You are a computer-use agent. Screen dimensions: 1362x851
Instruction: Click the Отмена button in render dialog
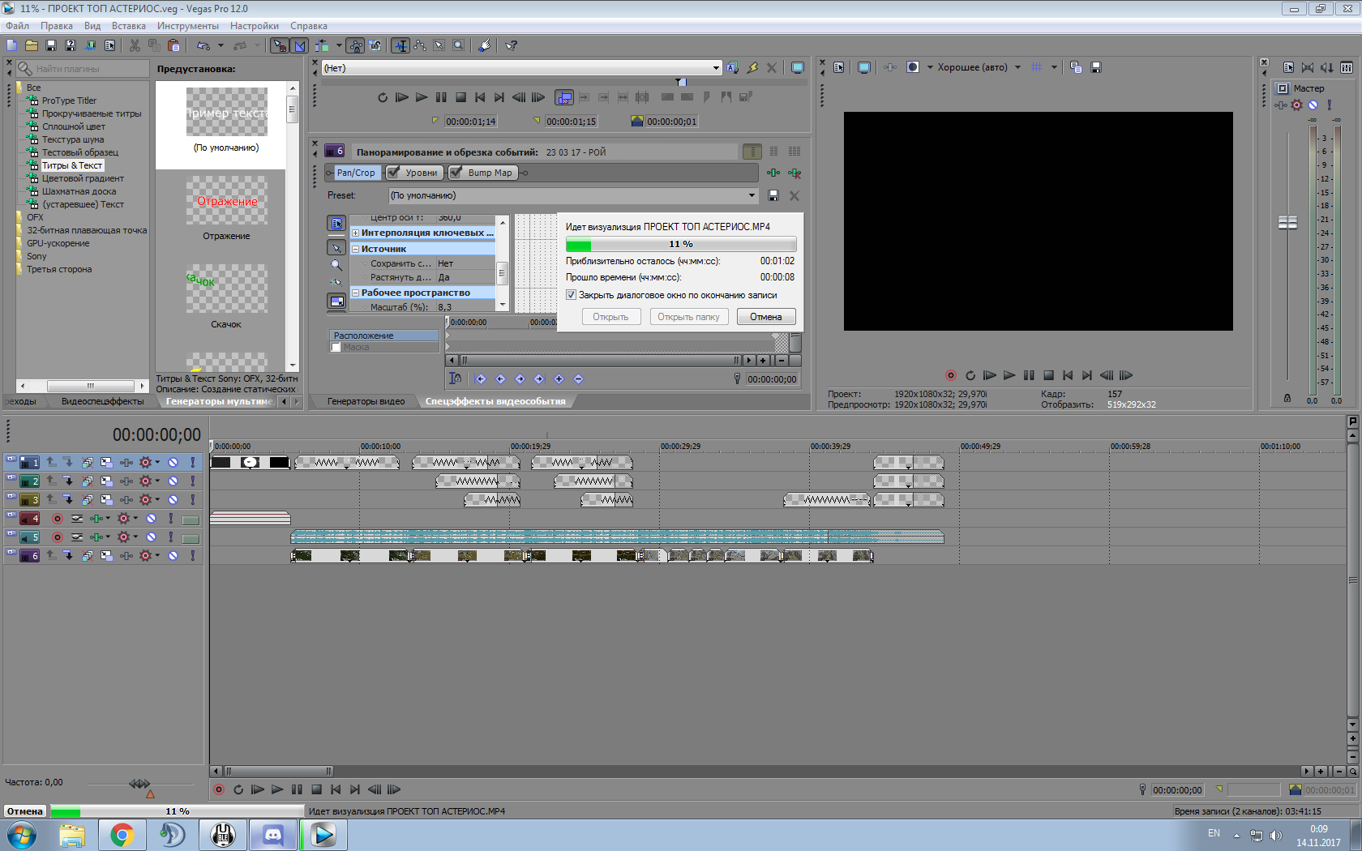pyautogui.click(x=765, y=317)
